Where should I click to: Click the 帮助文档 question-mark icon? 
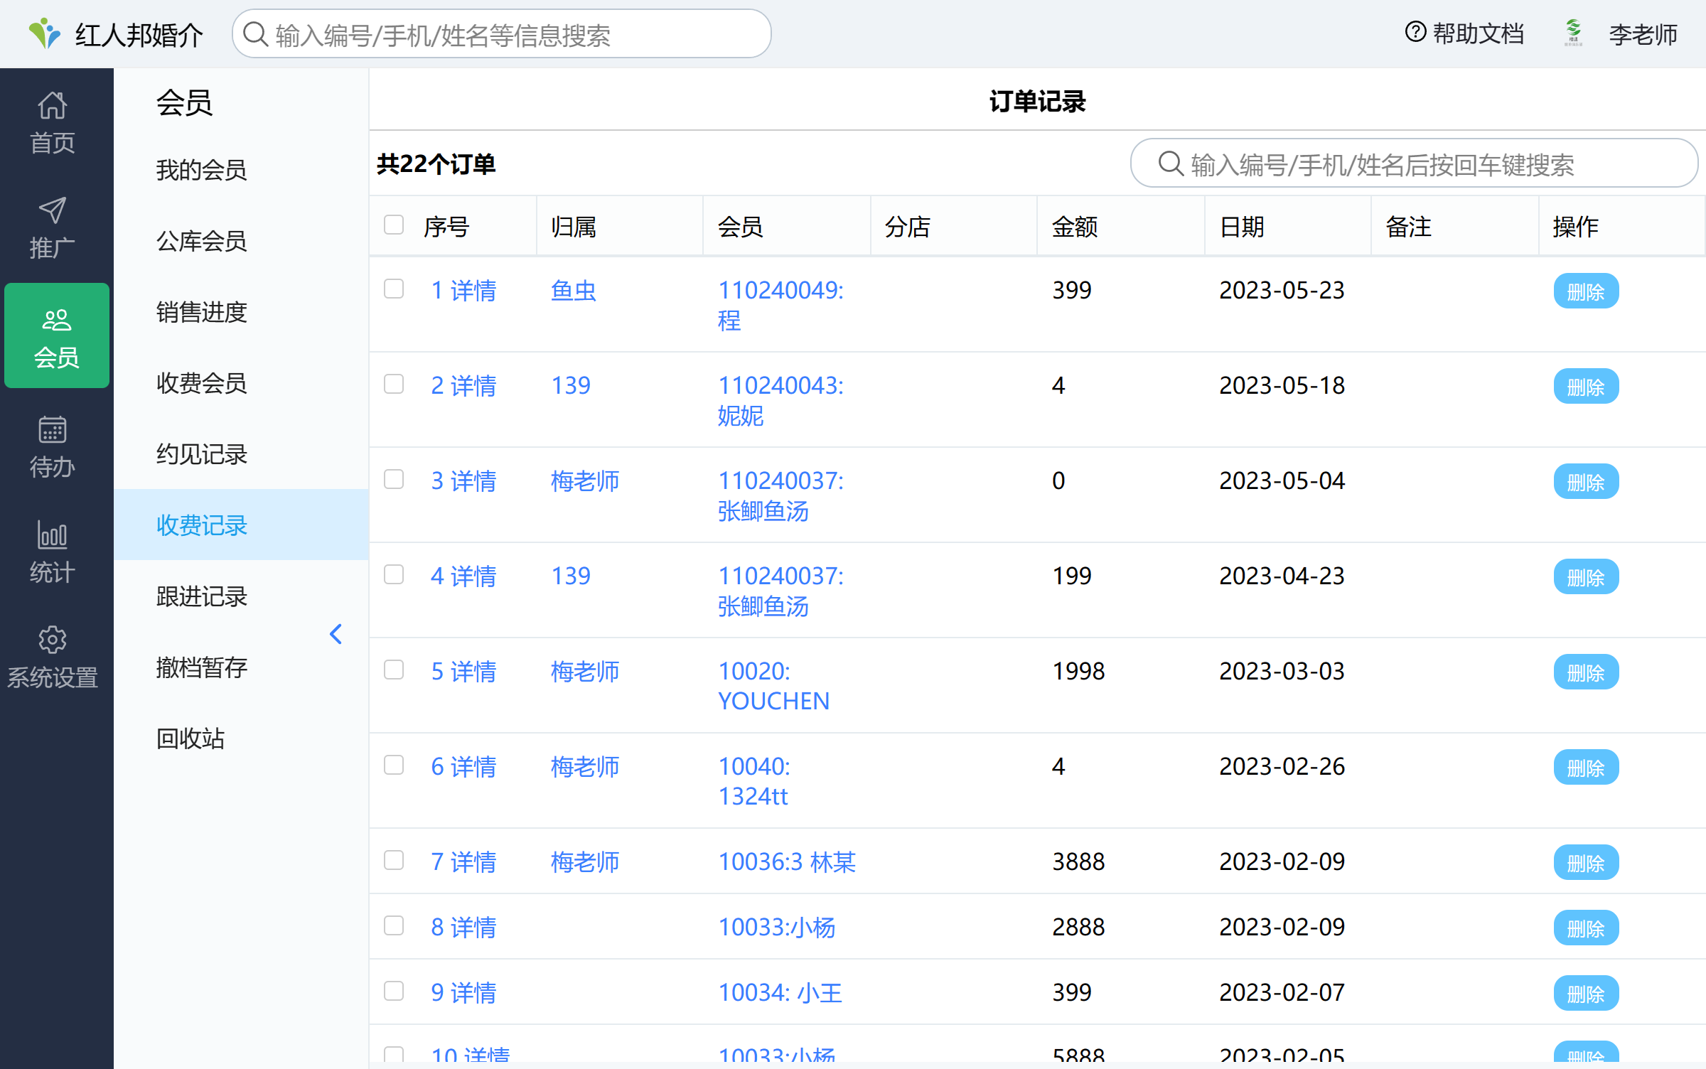tap(1415, 33)
